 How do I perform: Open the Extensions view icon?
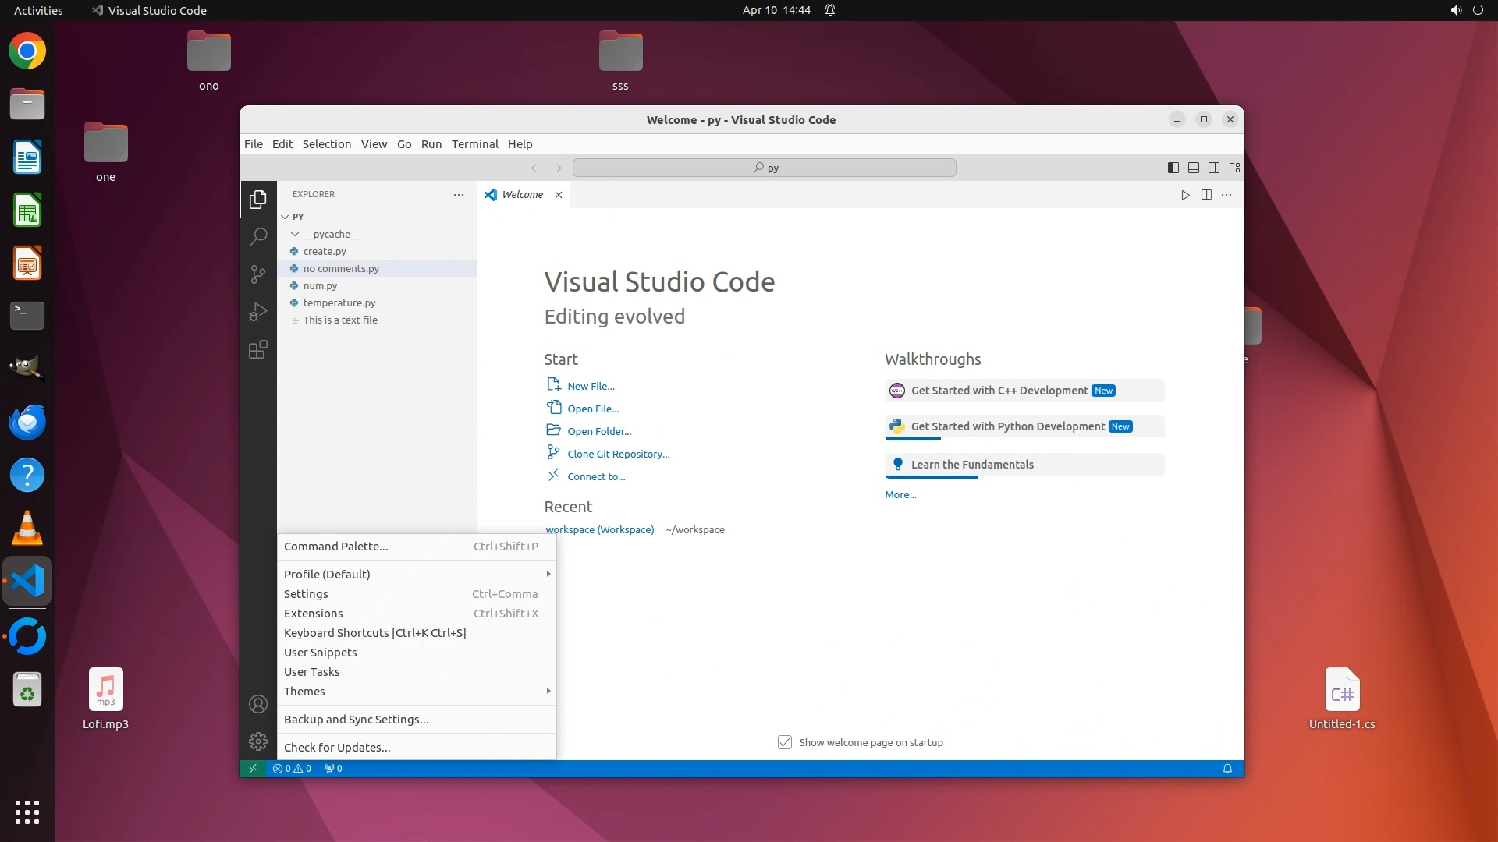(258, 349)
